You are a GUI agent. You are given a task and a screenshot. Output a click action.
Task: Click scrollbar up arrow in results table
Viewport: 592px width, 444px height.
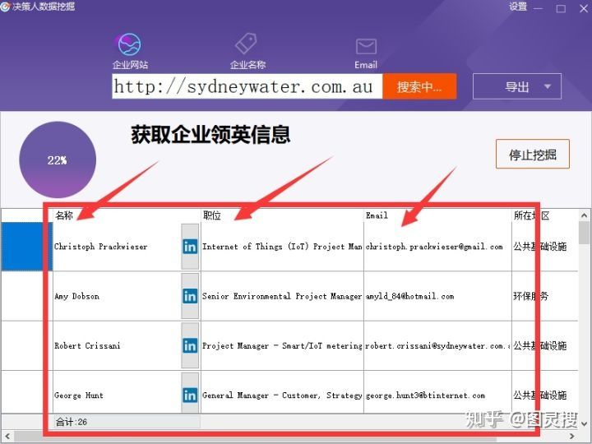(x=585, y=215)
